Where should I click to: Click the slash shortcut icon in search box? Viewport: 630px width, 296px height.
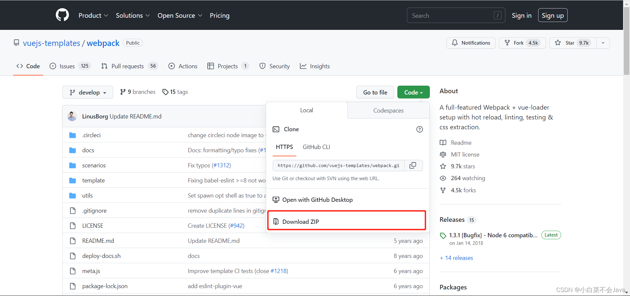point(497,15)
